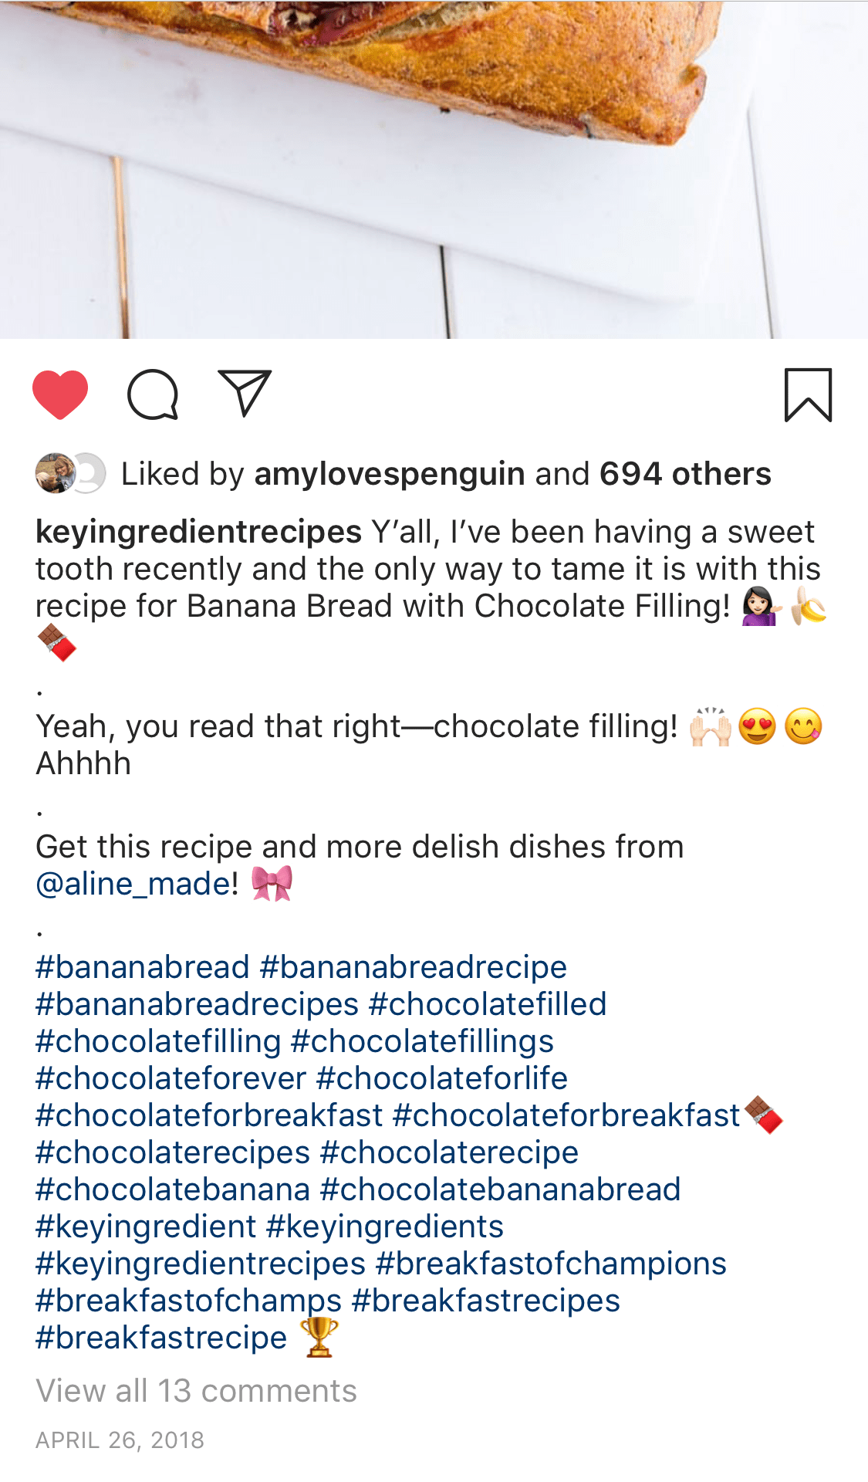
Task: View the list of 694 others
Action: (685, 474)
